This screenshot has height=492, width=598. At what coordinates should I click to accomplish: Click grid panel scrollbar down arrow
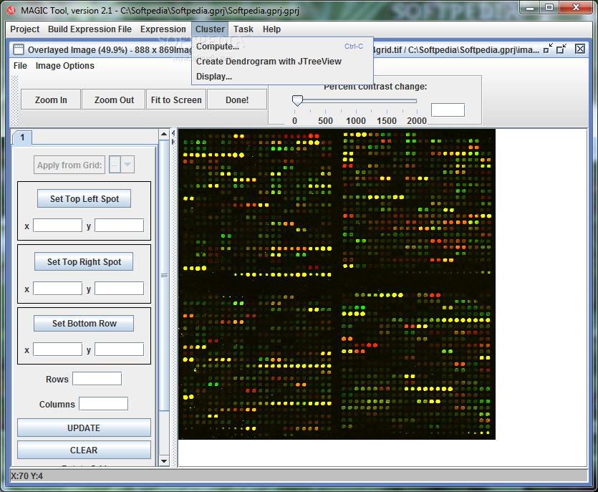click(164, 460)
